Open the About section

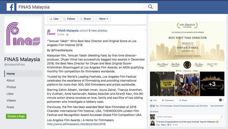click(10, 80)
